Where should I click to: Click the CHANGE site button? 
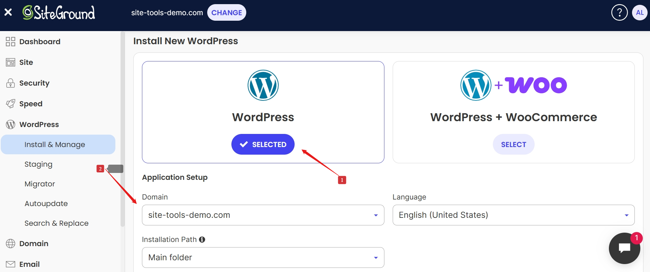point(227,12)
